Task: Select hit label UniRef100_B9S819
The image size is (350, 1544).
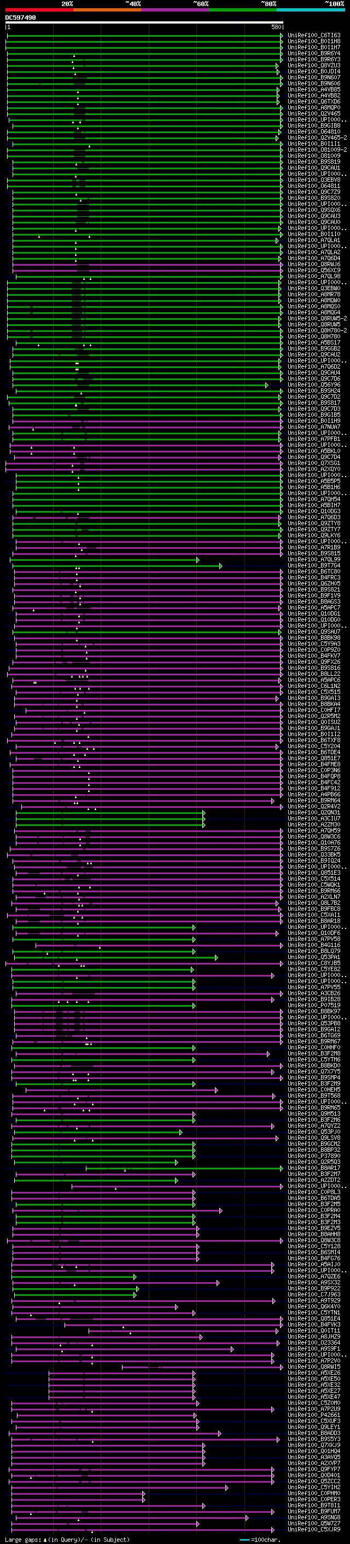Action: [x=314, y=162]
